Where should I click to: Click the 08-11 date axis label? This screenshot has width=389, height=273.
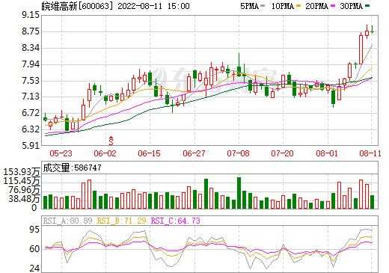(370, 153)
